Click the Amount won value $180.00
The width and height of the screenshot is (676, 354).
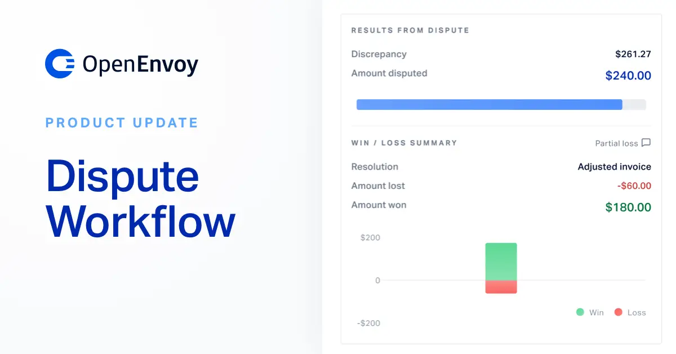[x=628, y=207]
